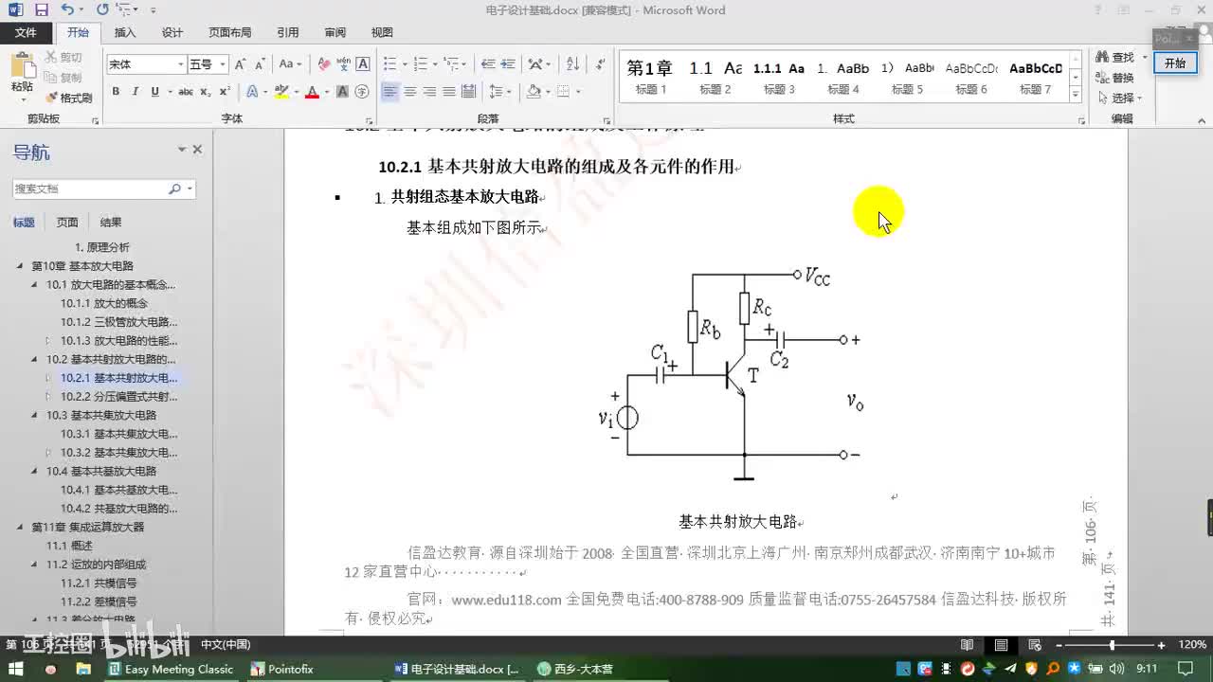1213x682 pixels.
Task: Apply the 标题 3 heading style
Action: pyautogui.click(x=779, y=77)
